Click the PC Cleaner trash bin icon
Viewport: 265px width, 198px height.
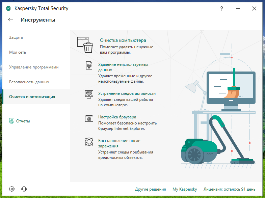(x=85, y=45)
